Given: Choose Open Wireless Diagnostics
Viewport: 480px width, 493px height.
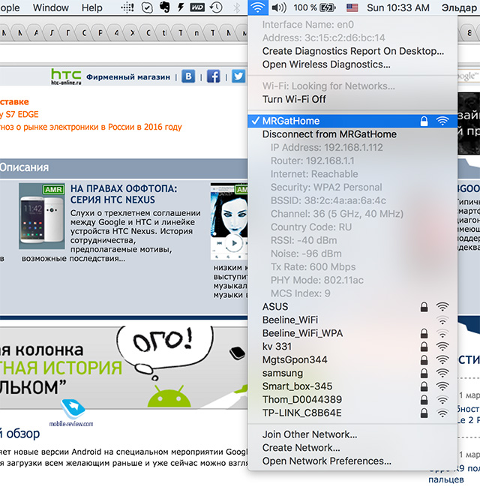Looking at the screenshot, I should tap(352, 65).
